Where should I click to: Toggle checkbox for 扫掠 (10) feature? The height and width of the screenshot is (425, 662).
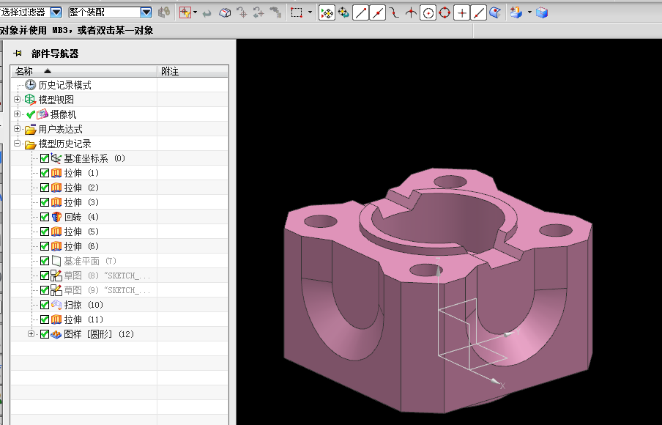45,305
